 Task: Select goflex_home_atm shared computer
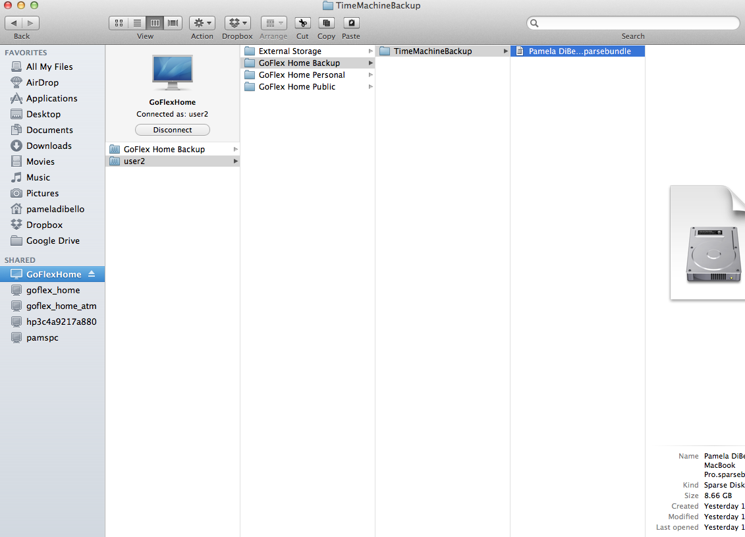point(52,306)
